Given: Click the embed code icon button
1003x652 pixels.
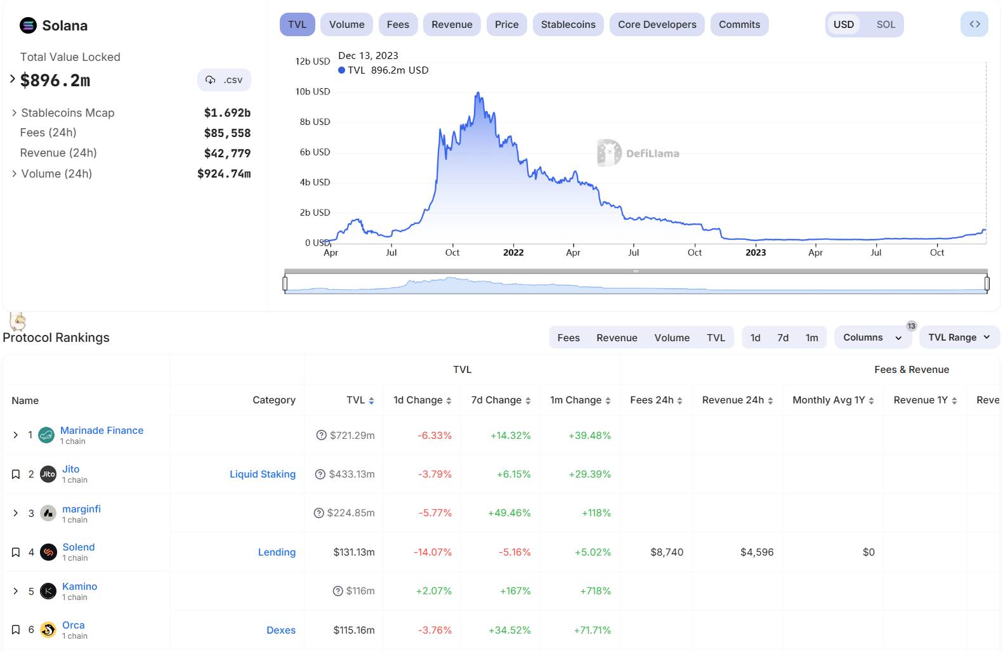Looking at the screenshot, I should click(x=974, y=24).
